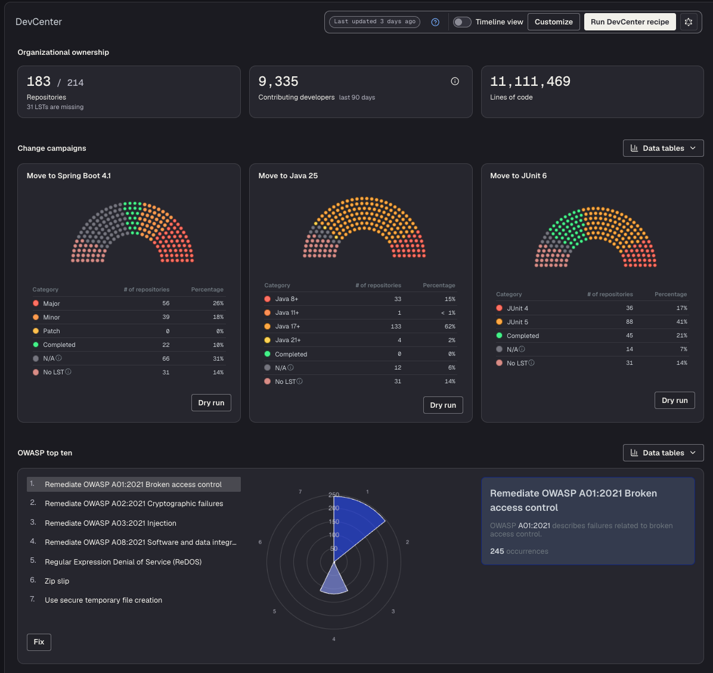The height and width of the screenshot is (673, 713).
Task: Click info icon next to Java 25 N/A
Action: (290, 367)
